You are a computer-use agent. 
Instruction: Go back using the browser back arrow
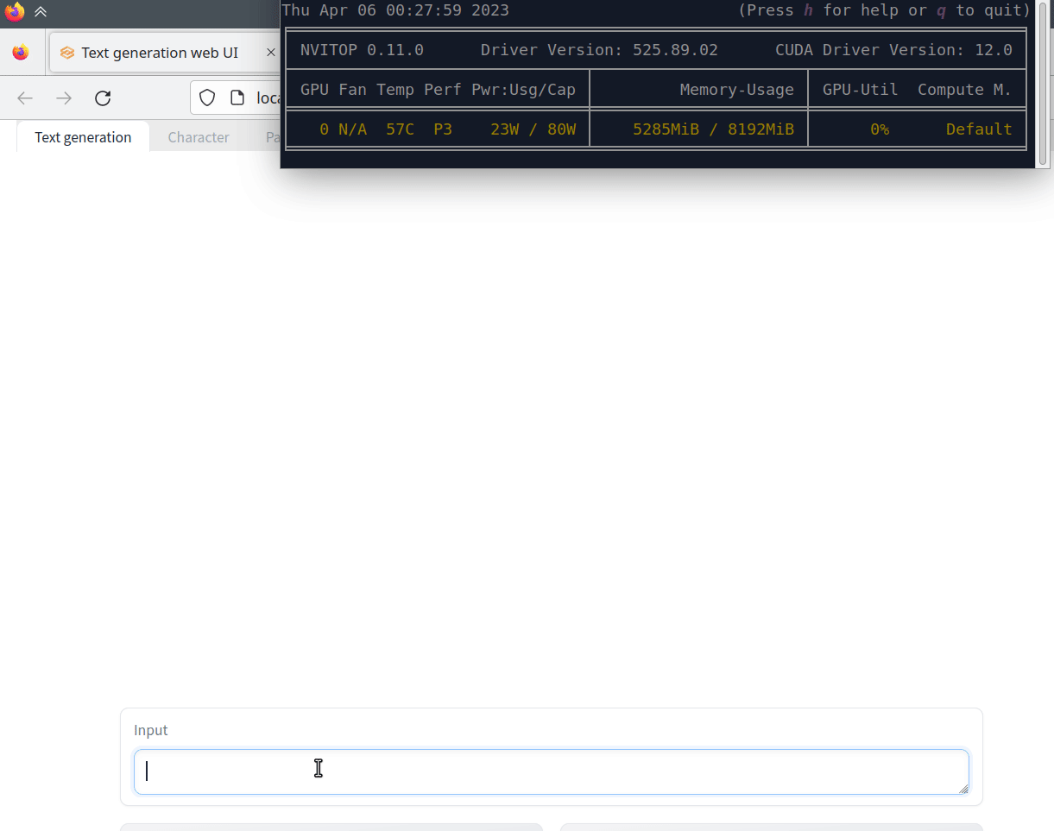click(25, 98)
